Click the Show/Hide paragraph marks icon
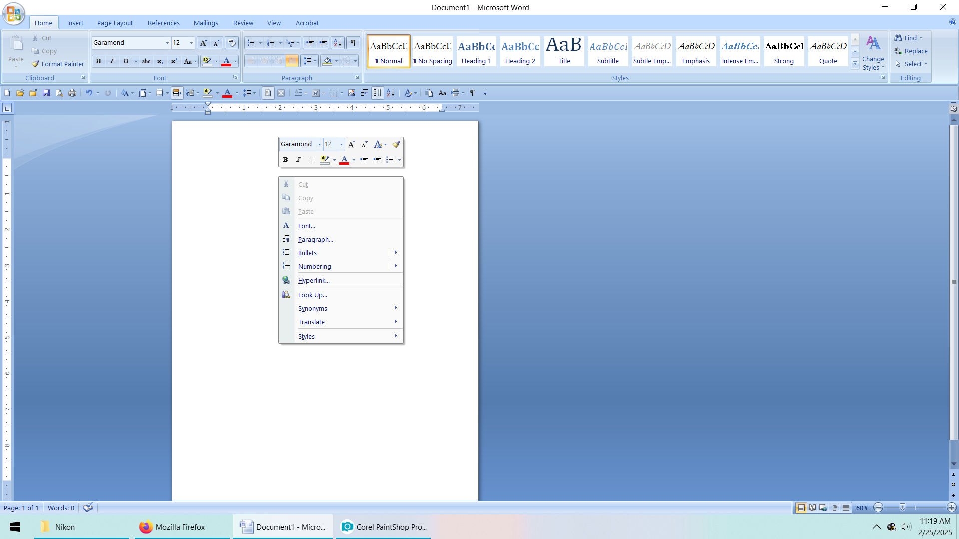 [x=353, y=43]
